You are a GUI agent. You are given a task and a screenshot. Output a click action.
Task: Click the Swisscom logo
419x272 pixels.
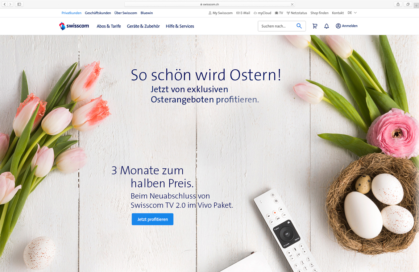point(74,26)
